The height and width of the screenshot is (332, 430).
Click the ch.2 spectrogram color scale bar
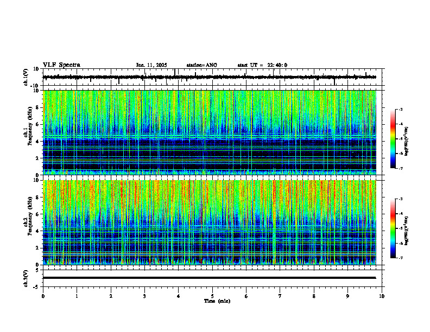click(x=393, y=228)
